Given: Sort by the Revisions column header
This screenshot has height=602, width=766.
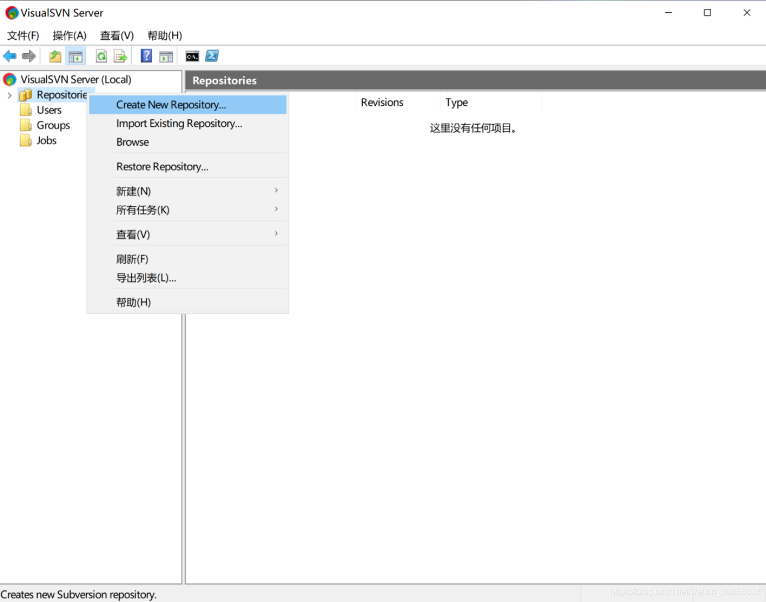Looking at the screenshot, I should 398,102.
